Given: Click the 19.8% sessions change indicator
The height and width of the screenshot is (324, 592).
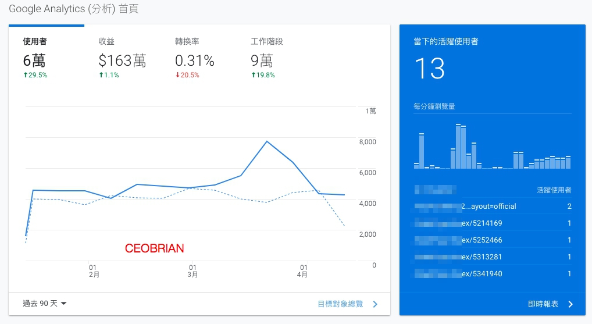Looking at the screenshot, I should [x=263, y=75].
